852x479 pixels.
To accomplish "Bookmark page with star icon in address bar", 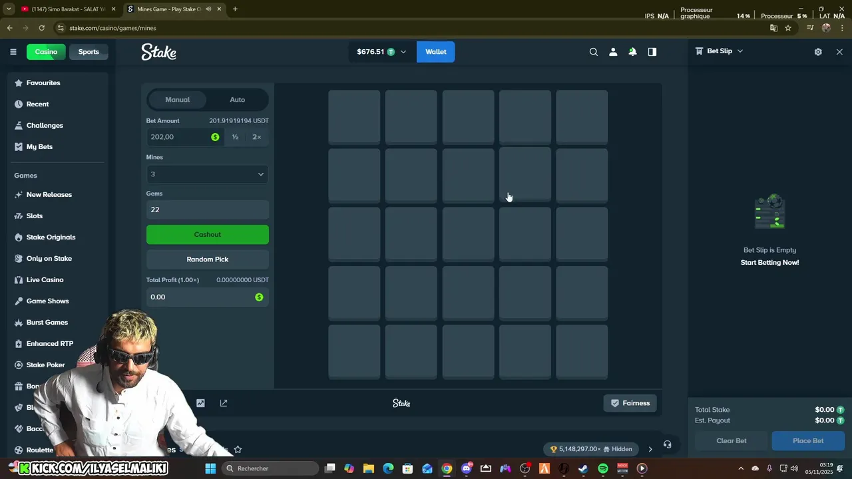I will click(788, 28).
